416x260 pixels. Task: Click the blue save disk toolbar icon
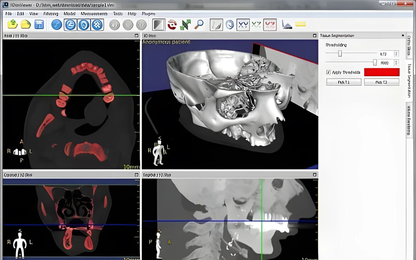click(39, 25)
